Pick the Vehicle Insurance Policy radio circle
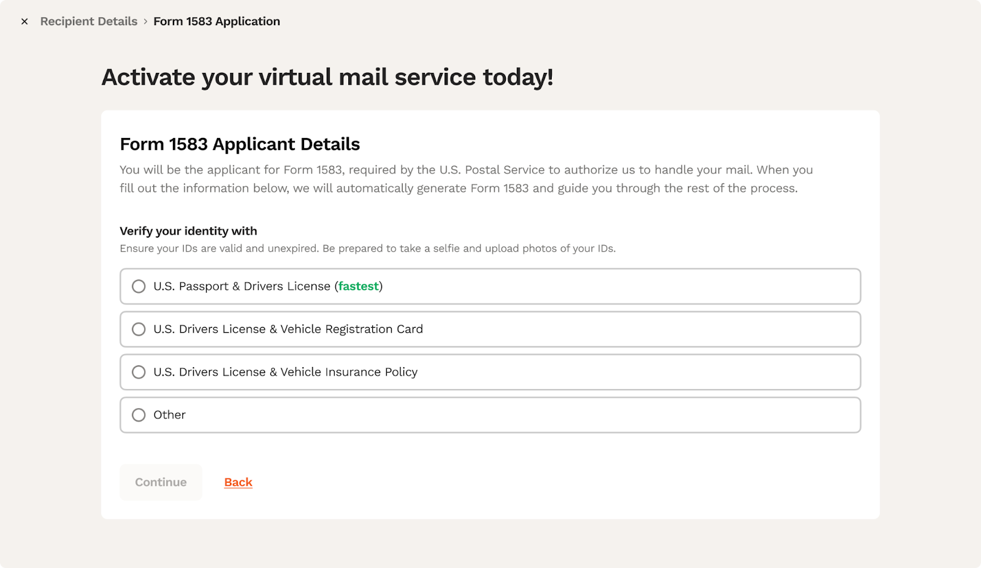The height and width of the screenshot is (568, 981). tap(139, 372)
